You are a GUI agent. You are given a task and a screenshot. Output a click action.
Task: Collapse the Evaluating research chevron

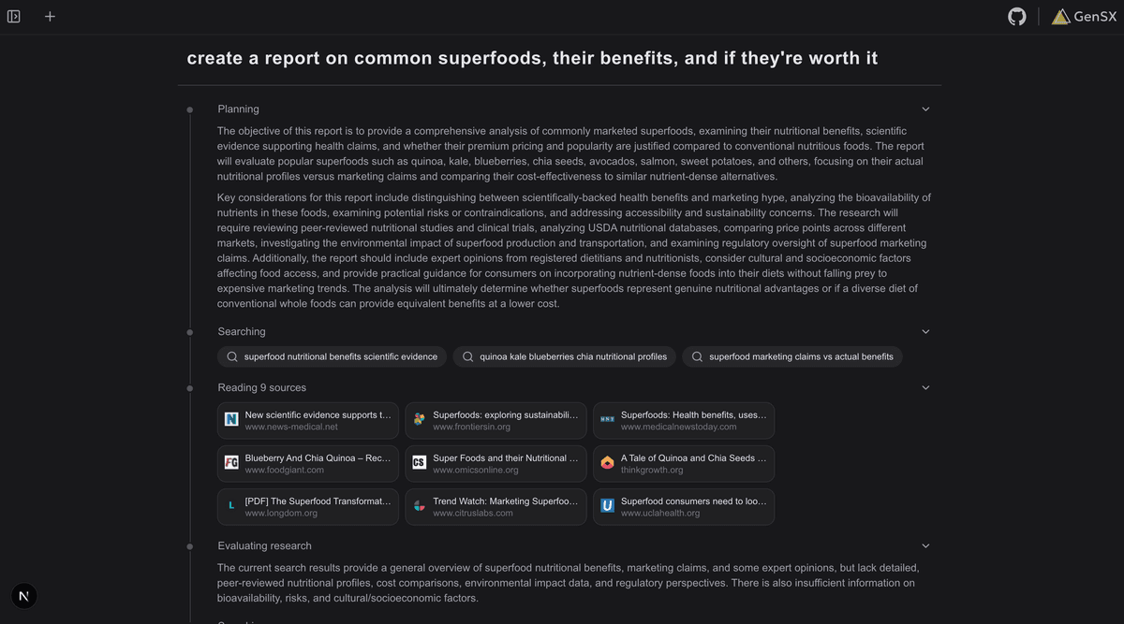tap(925, 546)
